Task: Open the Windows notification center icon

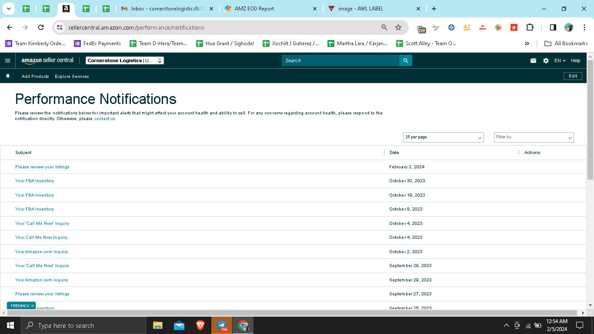Action: click(x=580, y=325)
